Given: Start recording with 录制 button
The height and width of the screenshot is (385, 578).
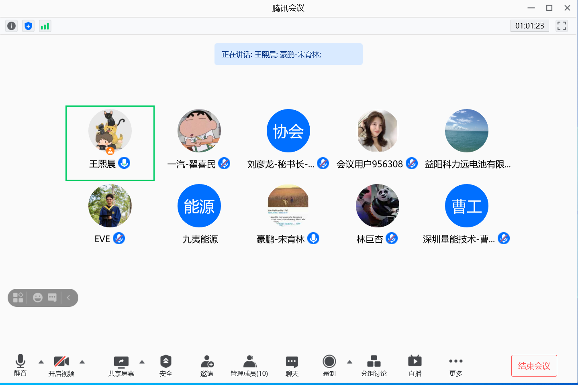Looking at the screenshot, I should (x=329, y=365).
